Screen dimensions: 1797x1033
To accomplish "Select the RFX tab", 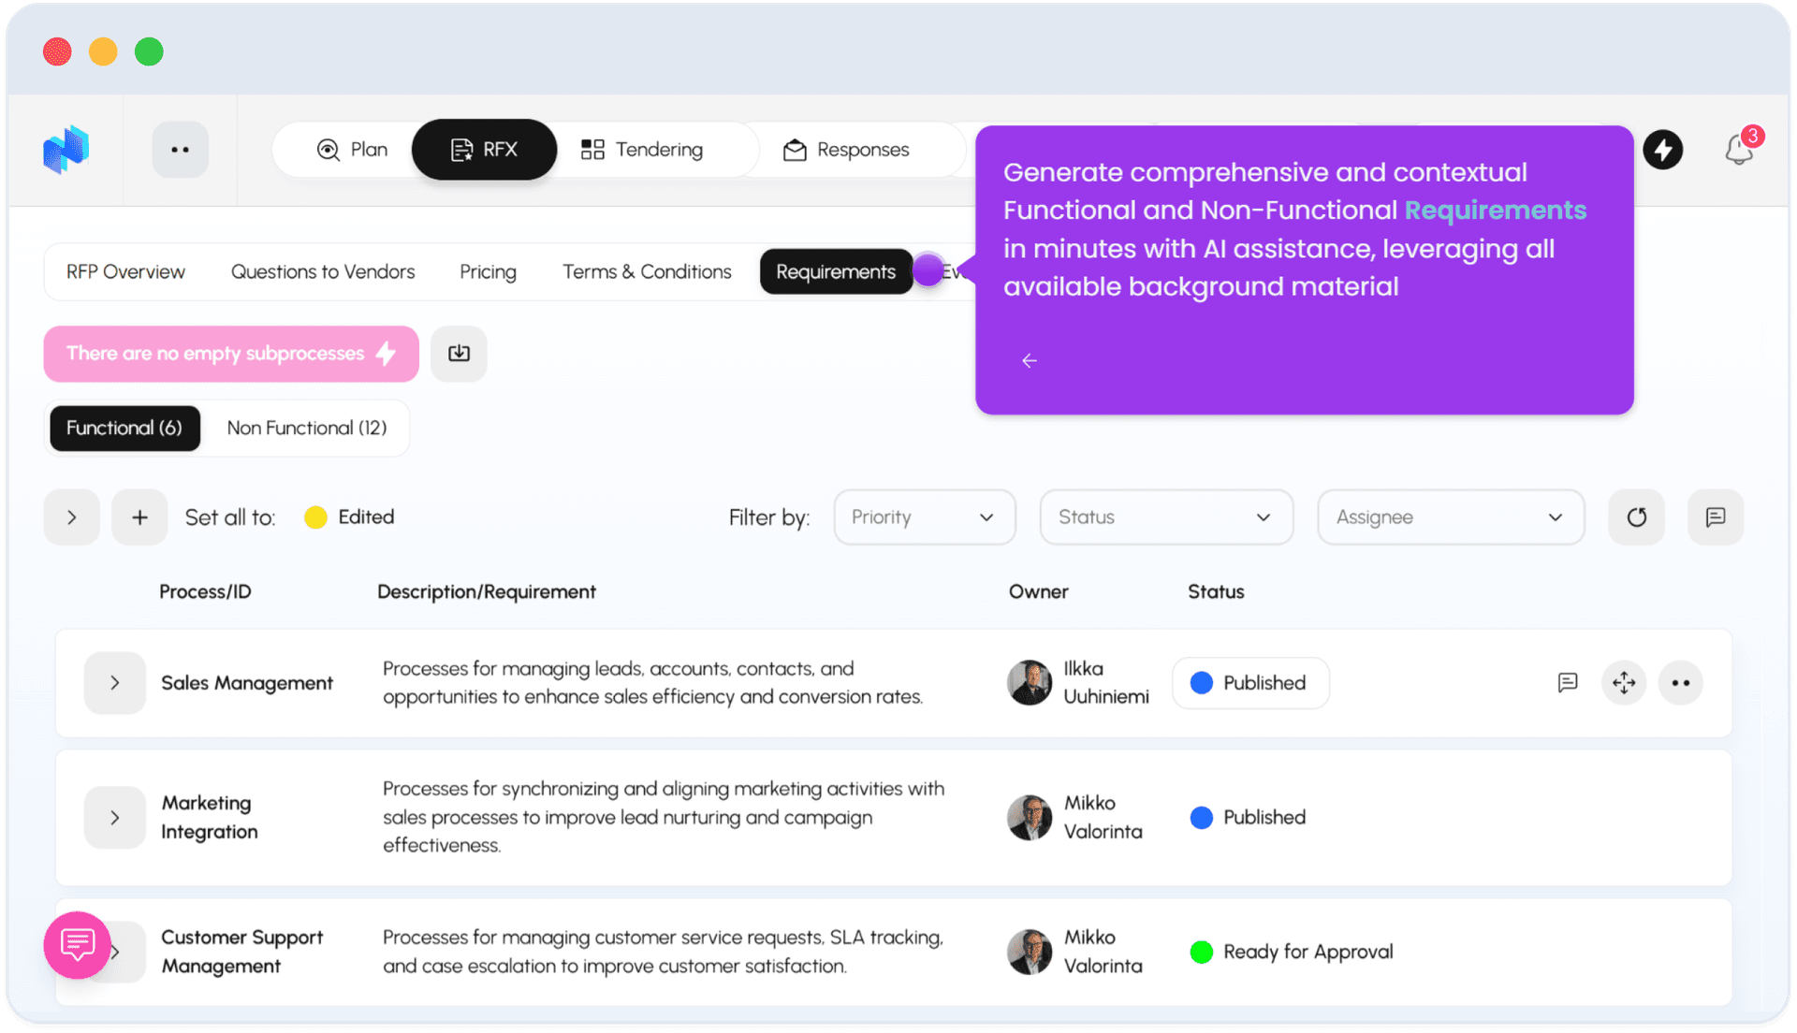I will tap(484, 150).
